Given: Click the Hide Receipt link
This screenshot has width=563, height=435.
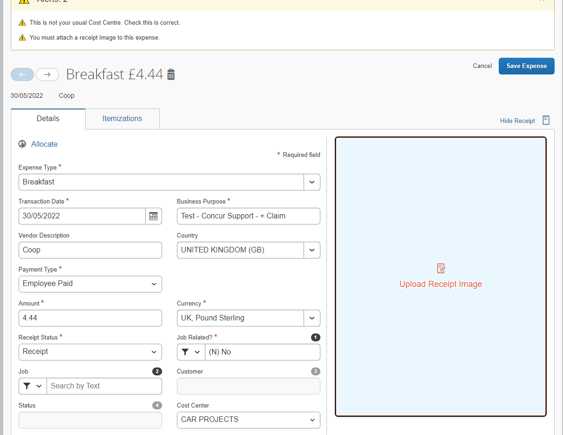Looking at the screenshot, I should click(517, 121).
